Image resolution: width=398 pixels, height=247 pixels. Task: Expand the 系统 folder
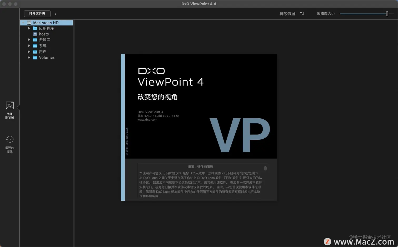click(29, 46)
